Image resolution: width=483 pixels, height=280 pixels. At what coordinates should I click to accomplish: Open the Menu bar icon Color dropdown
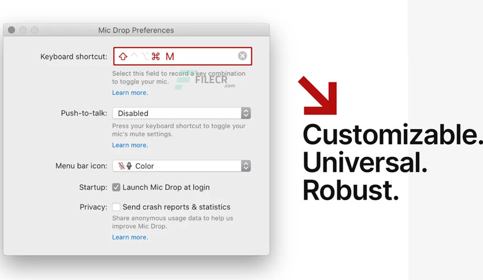[182, 166]
